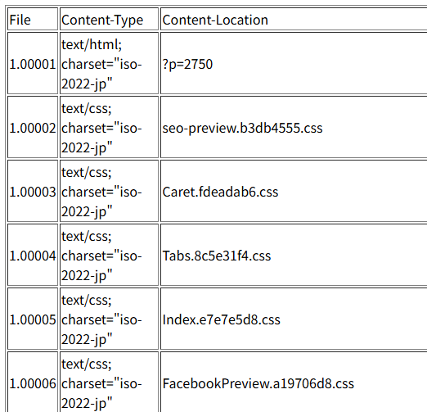Click seo-preview.b3db4555.css entry
Image resolution: width=427 pixels, height=412 pixels.
click(242, 128)
